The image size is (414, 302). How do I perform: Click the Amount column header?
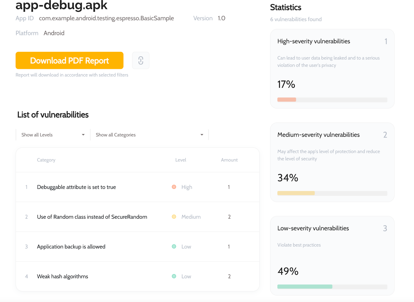(x=229, y=160)
